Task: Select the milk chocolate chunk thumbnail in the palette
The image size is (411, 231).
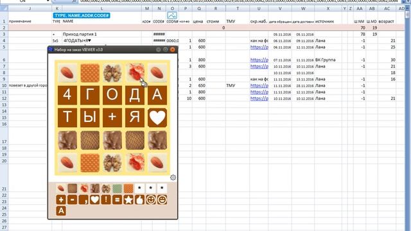Action: pyautogui.click(x=95, y=188)
